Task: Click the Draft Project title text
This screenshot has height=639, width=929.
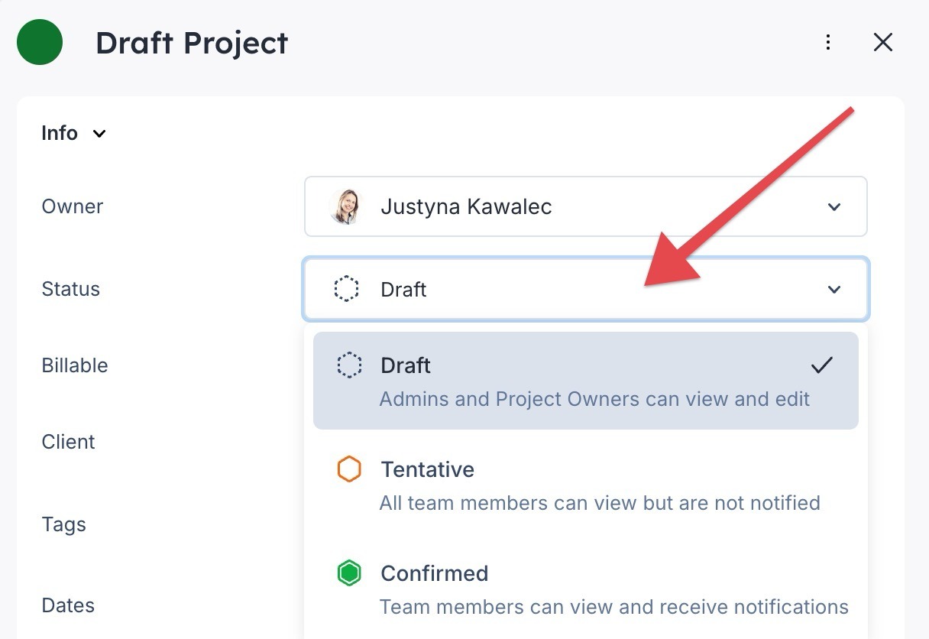Action: tap(192, 43)
